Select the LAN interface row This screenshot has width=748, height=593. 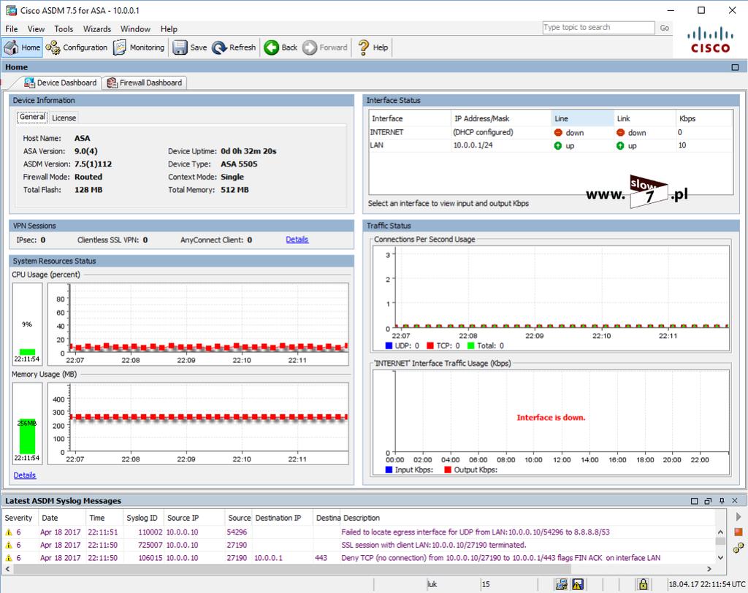[551, 145]
